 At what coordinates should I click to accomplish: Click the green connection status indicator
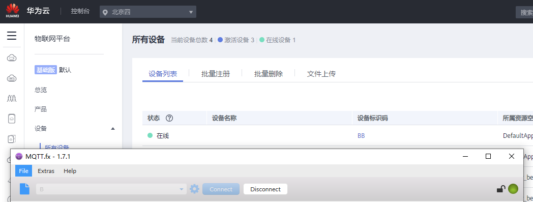(x=513, y=189)
